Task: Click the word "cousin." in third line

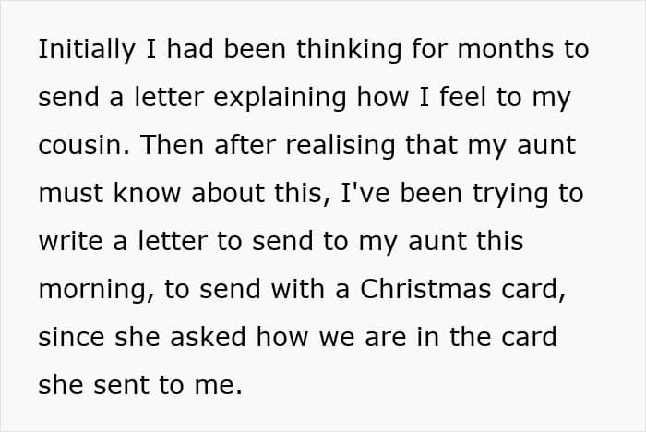Action: pyautogui.click(x=84, y=145)
